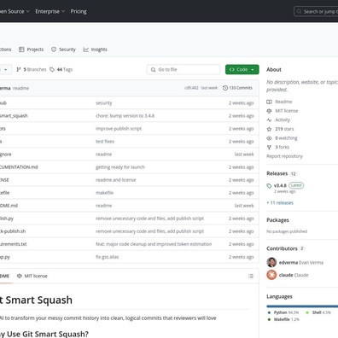
Task: Click the Python language percentage
Action: click(x=294, y=312)
